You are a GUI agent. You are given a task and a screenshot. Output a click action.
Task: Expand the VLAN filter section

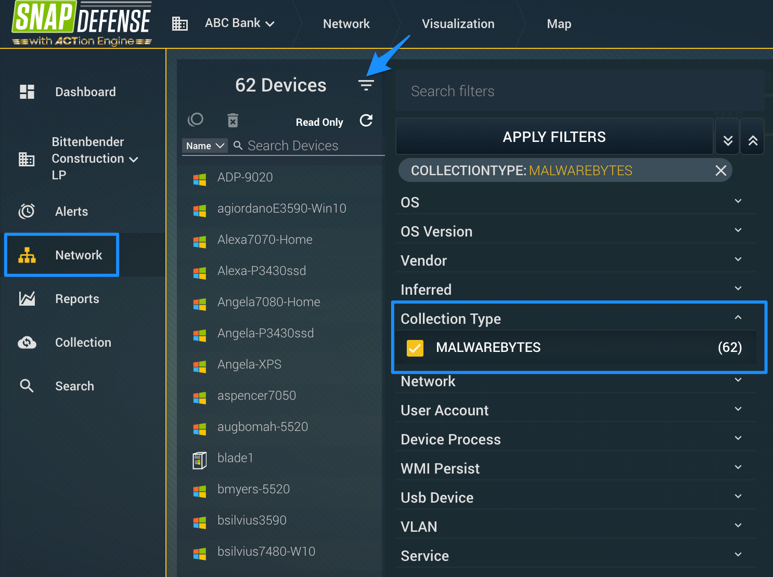coord(577,526)
